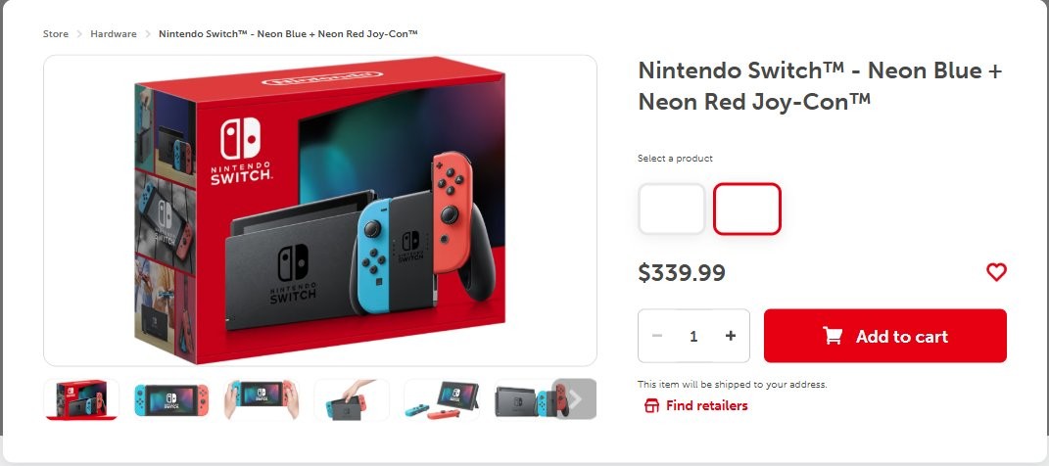Select the first blank product option
1049x466 pixels.
click(672, 209)
